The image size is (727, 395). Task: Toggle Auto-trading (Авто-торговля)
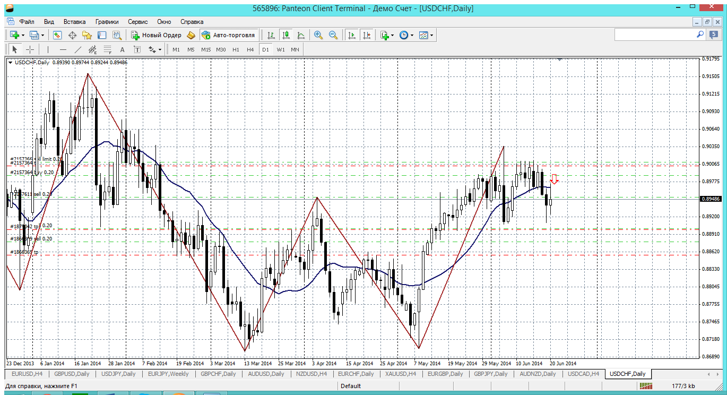click(x=228, y=35)
